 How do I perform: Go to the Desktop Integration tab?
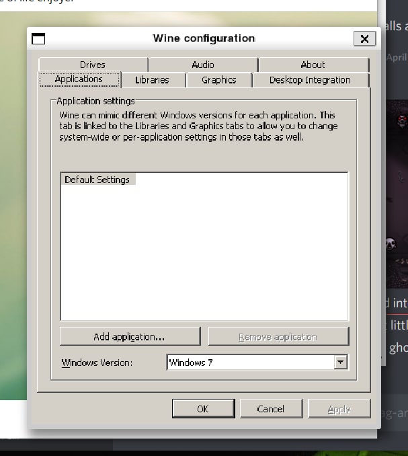pyautogui.click(x=311, y=80)
